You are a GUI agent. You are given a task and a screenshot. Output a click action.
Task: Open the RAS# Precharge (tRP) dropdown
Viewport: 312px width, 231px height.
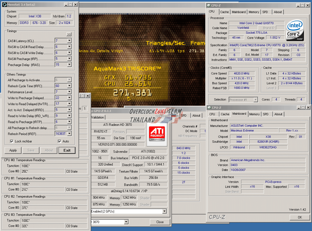tap(69, 58)
